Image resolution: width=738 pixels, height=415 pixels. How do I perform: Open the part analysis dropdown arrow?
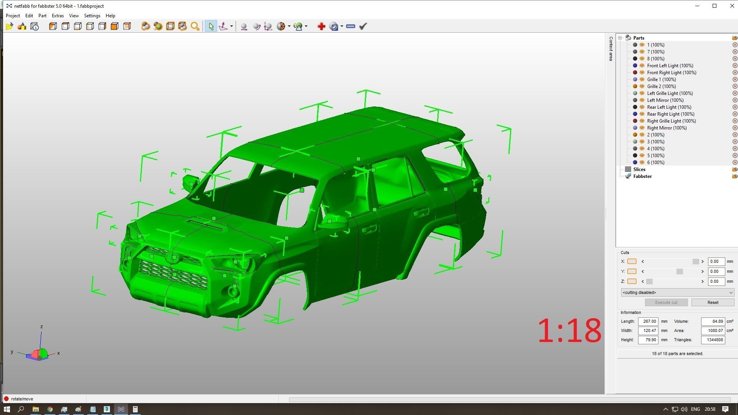coord(306,26)
